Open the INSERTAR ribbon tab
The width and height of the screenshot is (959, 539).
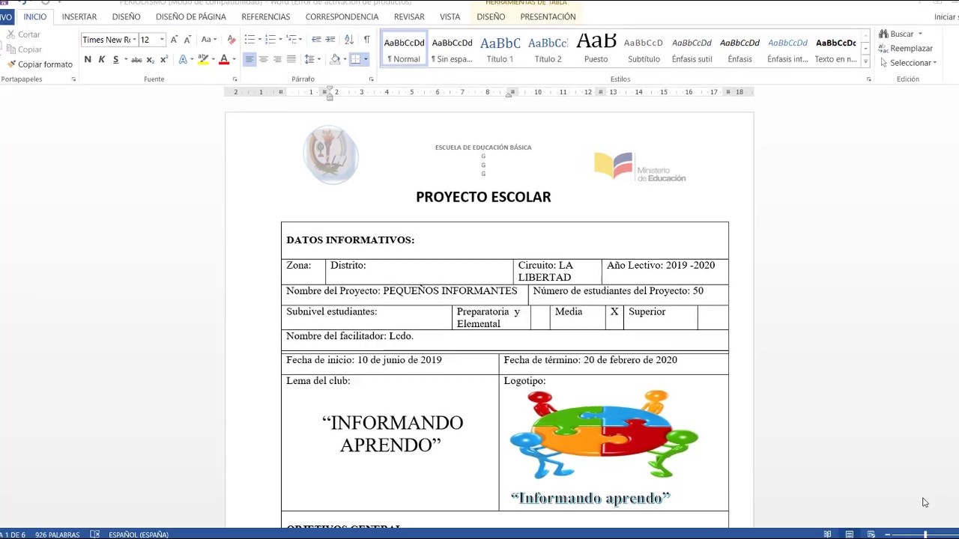tap(79, 16)
